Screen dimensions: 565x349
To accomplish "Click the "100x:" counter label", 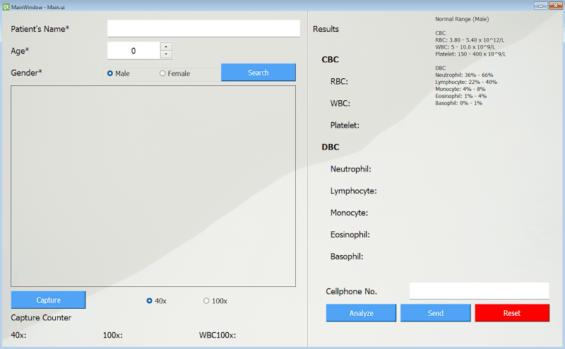I will click(x=113, y=336).
